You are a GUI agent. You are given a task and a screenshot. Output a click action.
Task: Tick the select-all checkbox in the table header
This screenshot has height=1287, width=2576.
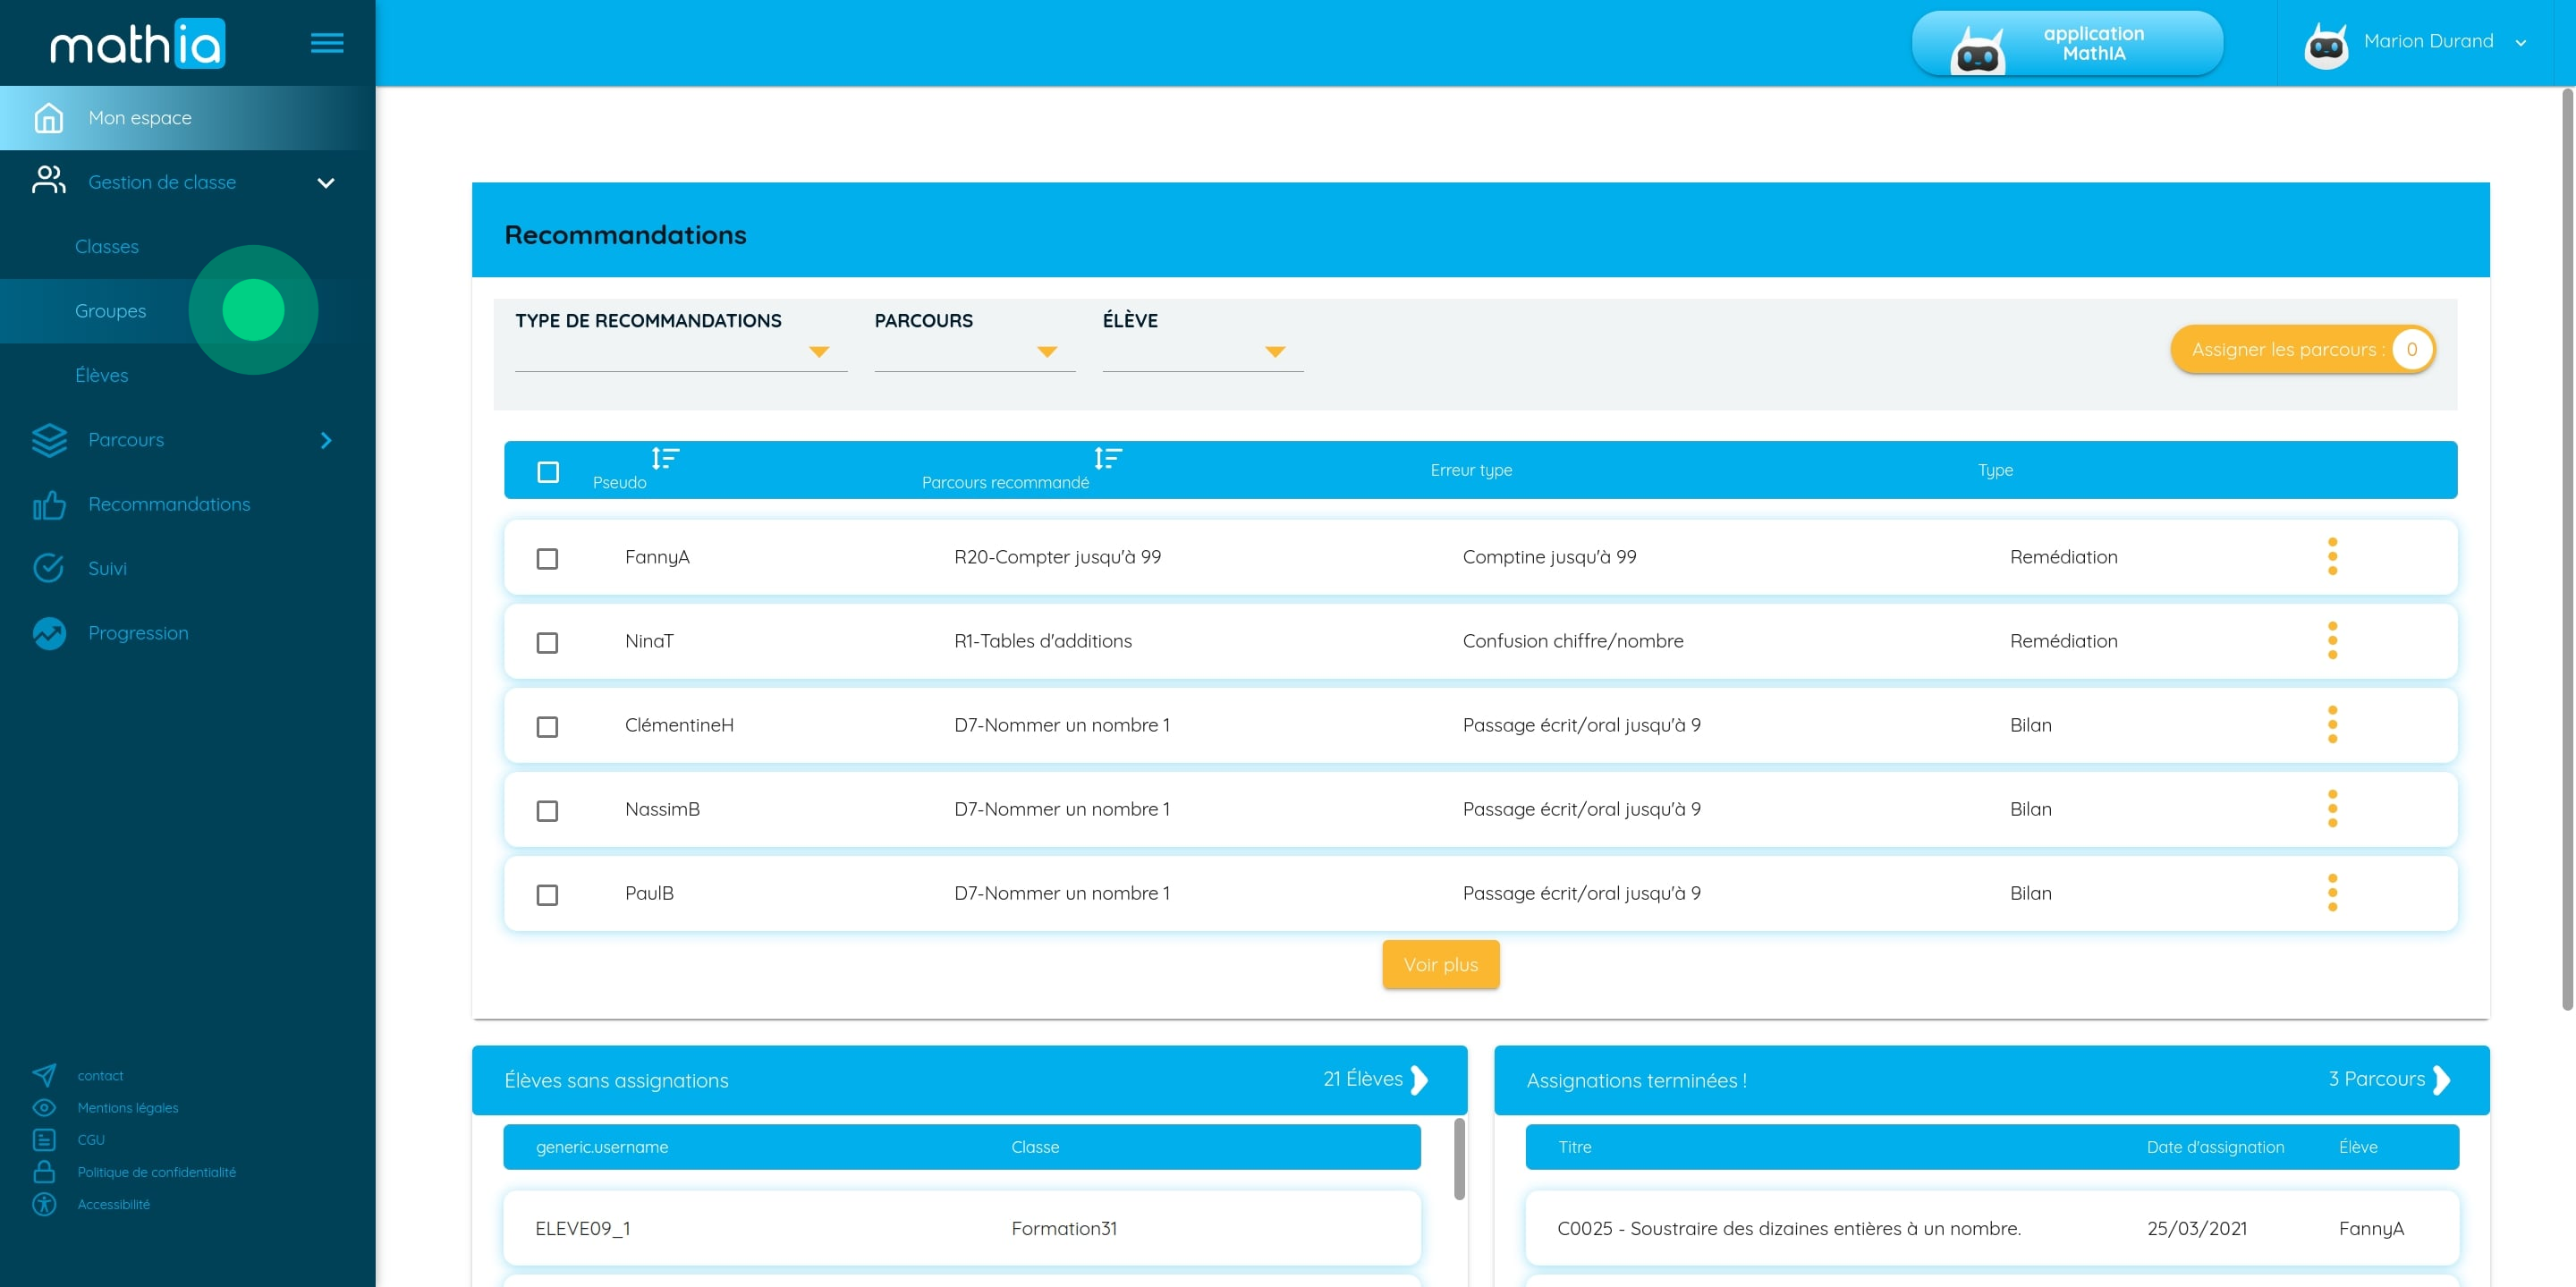[548, 472]
